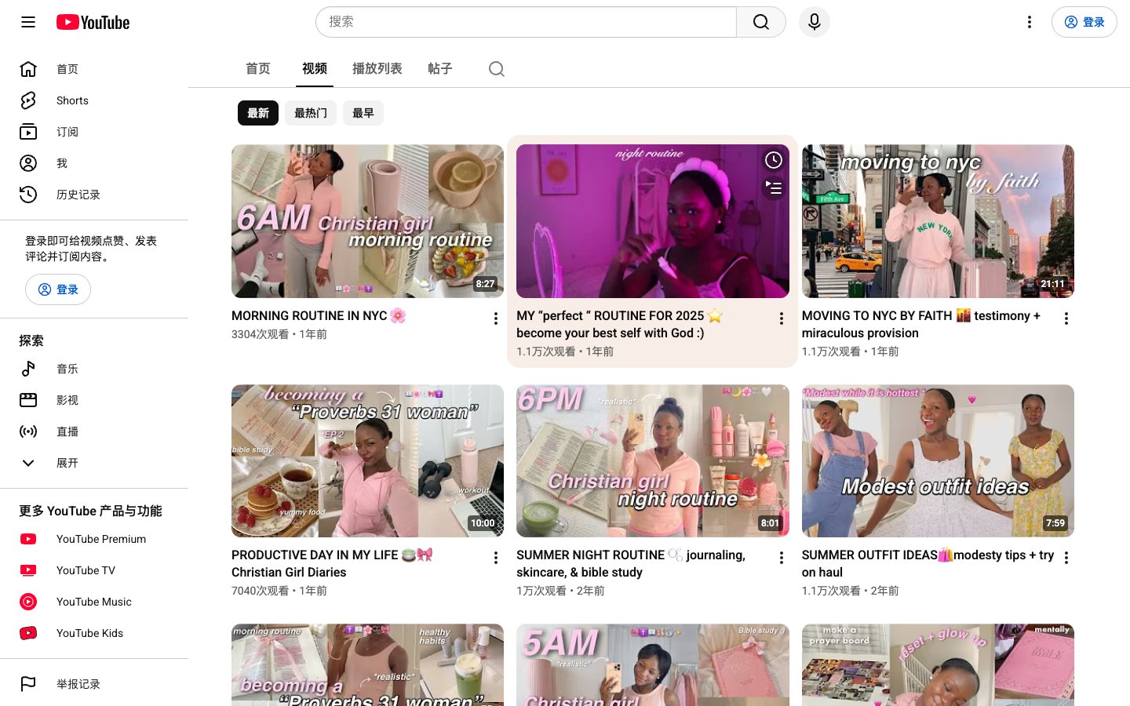Search within channel using magnifier icon
Image resolution: width=1130 pixels, height=706 pixels.
point(497,69)
